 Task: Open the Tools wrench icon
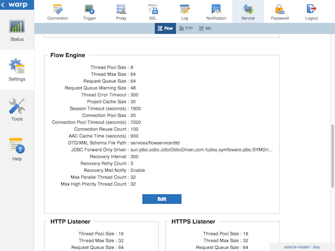click(17, 106)
